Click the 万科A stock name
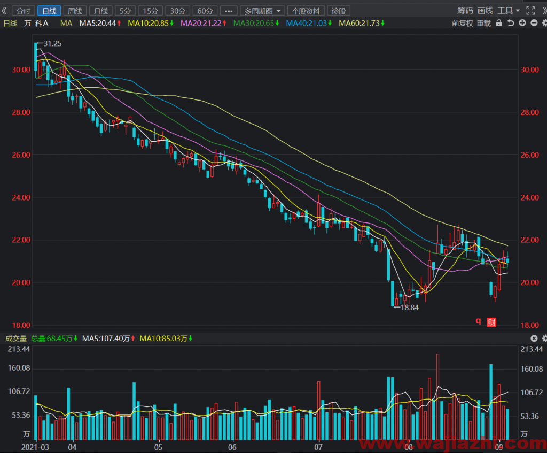This screenshot has width=547, height=453. [36, 24]
